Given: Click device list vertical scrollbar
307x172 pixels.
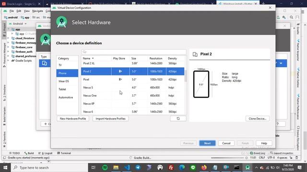Looking at the screenshot, I should pos(186,76).
